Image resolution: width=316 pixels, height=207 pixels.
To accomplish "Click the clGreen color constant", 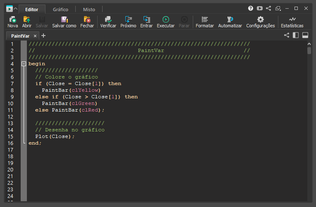I will tap(83, 103).
